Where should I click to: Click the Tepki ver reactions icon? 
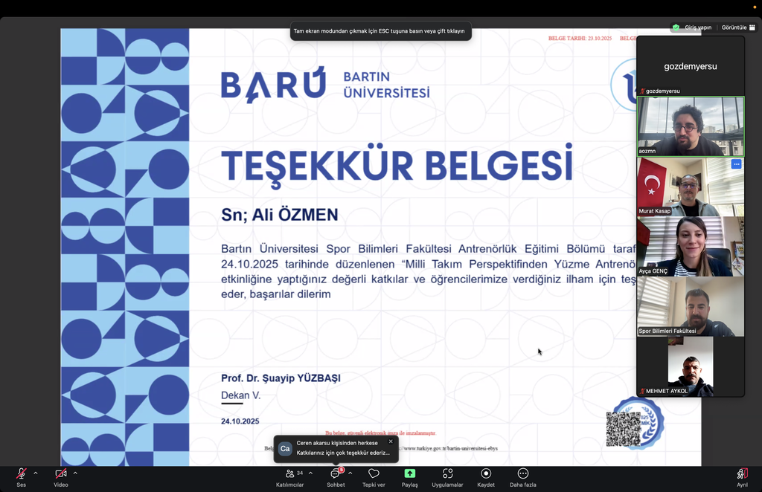coord(374,474)
